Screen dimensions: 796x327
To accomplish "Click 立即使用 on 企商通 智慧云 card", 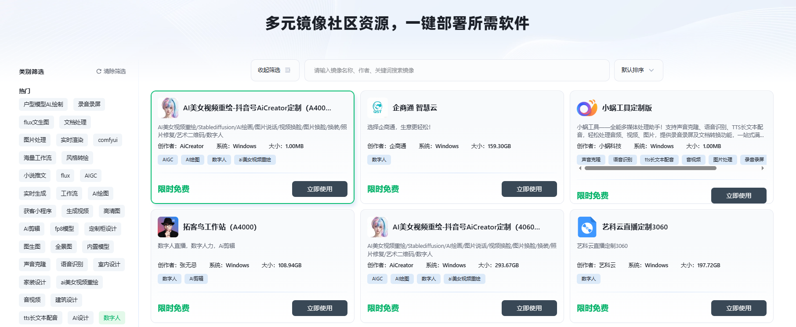I will pos(529,189).
